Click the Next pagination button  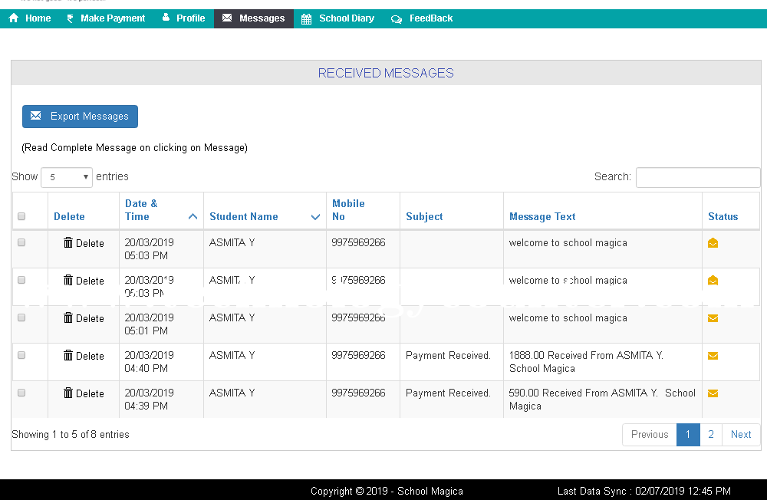coord(741,435)
